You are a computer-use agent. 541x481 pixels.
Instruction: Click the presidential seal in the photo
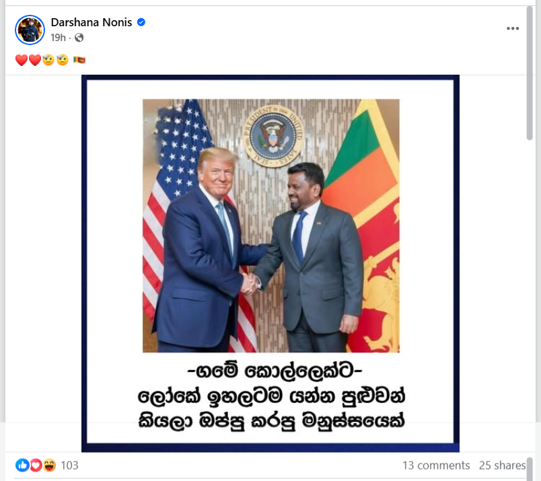pyautogui.click(x=273, y=136)
